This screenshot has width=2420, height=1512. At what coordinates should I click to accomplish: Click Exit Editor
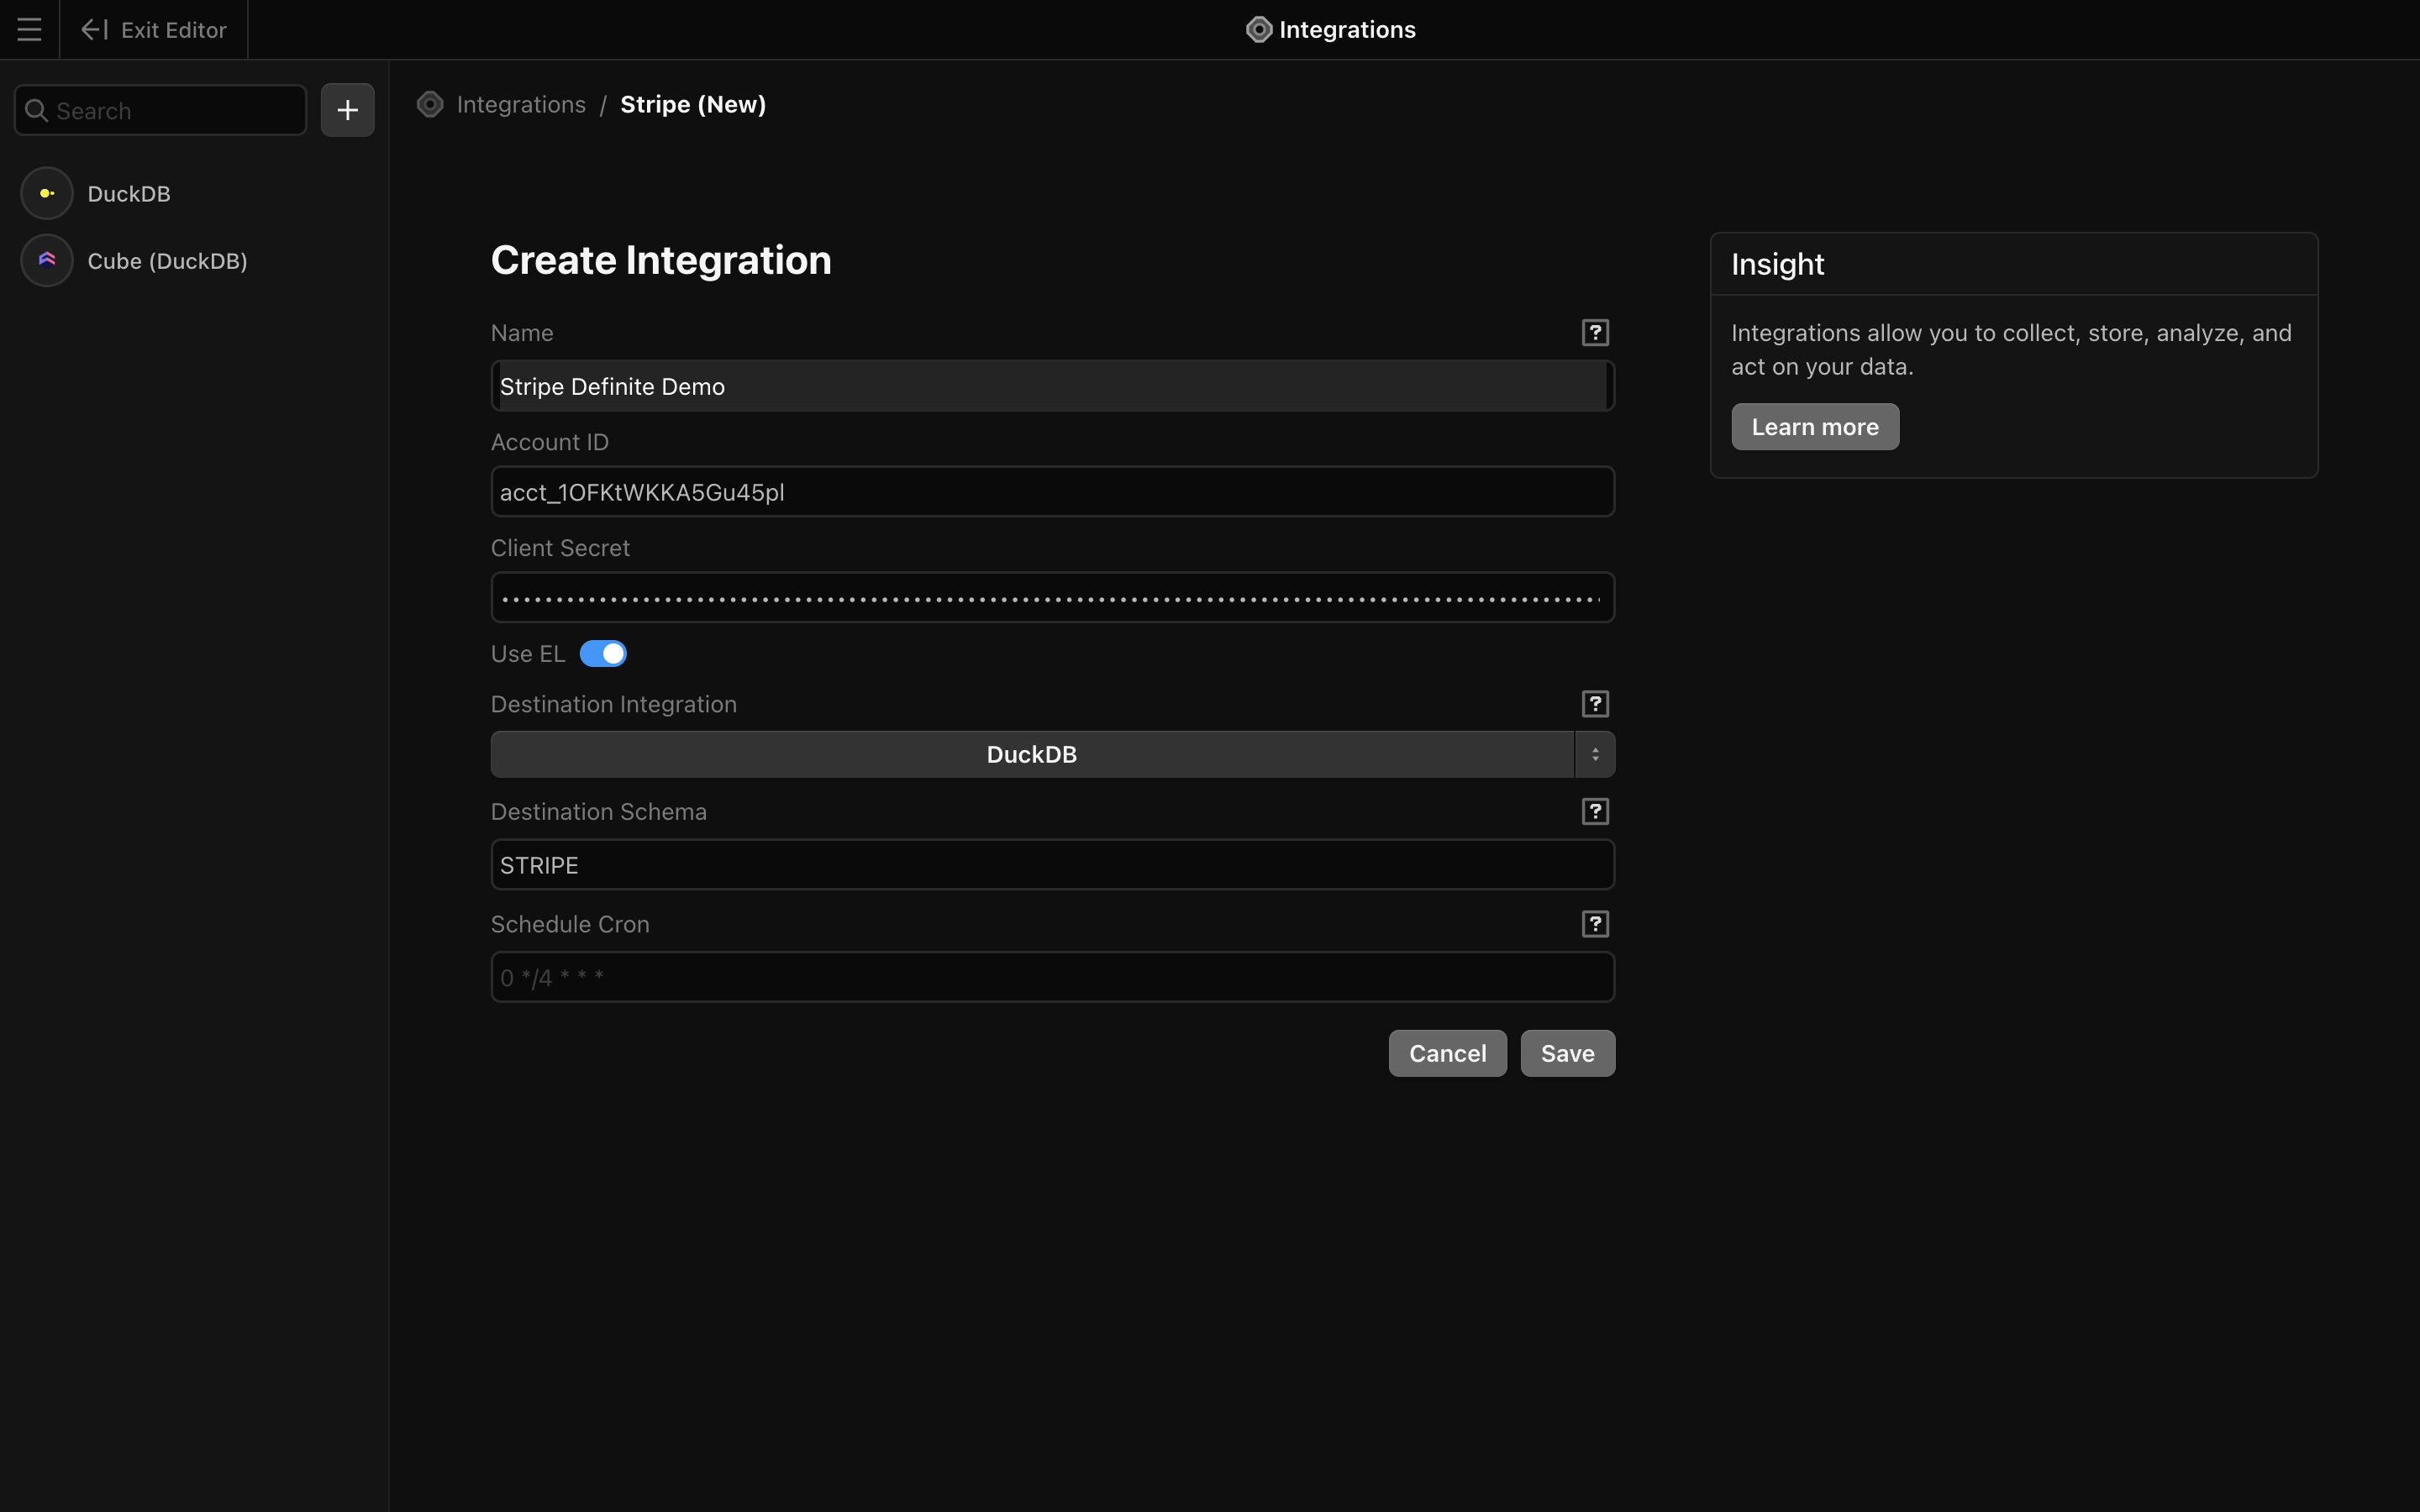point(154,30)
